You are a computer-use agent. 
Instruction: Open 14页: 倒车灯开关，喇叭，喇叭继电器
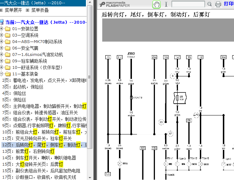point(39,158)
